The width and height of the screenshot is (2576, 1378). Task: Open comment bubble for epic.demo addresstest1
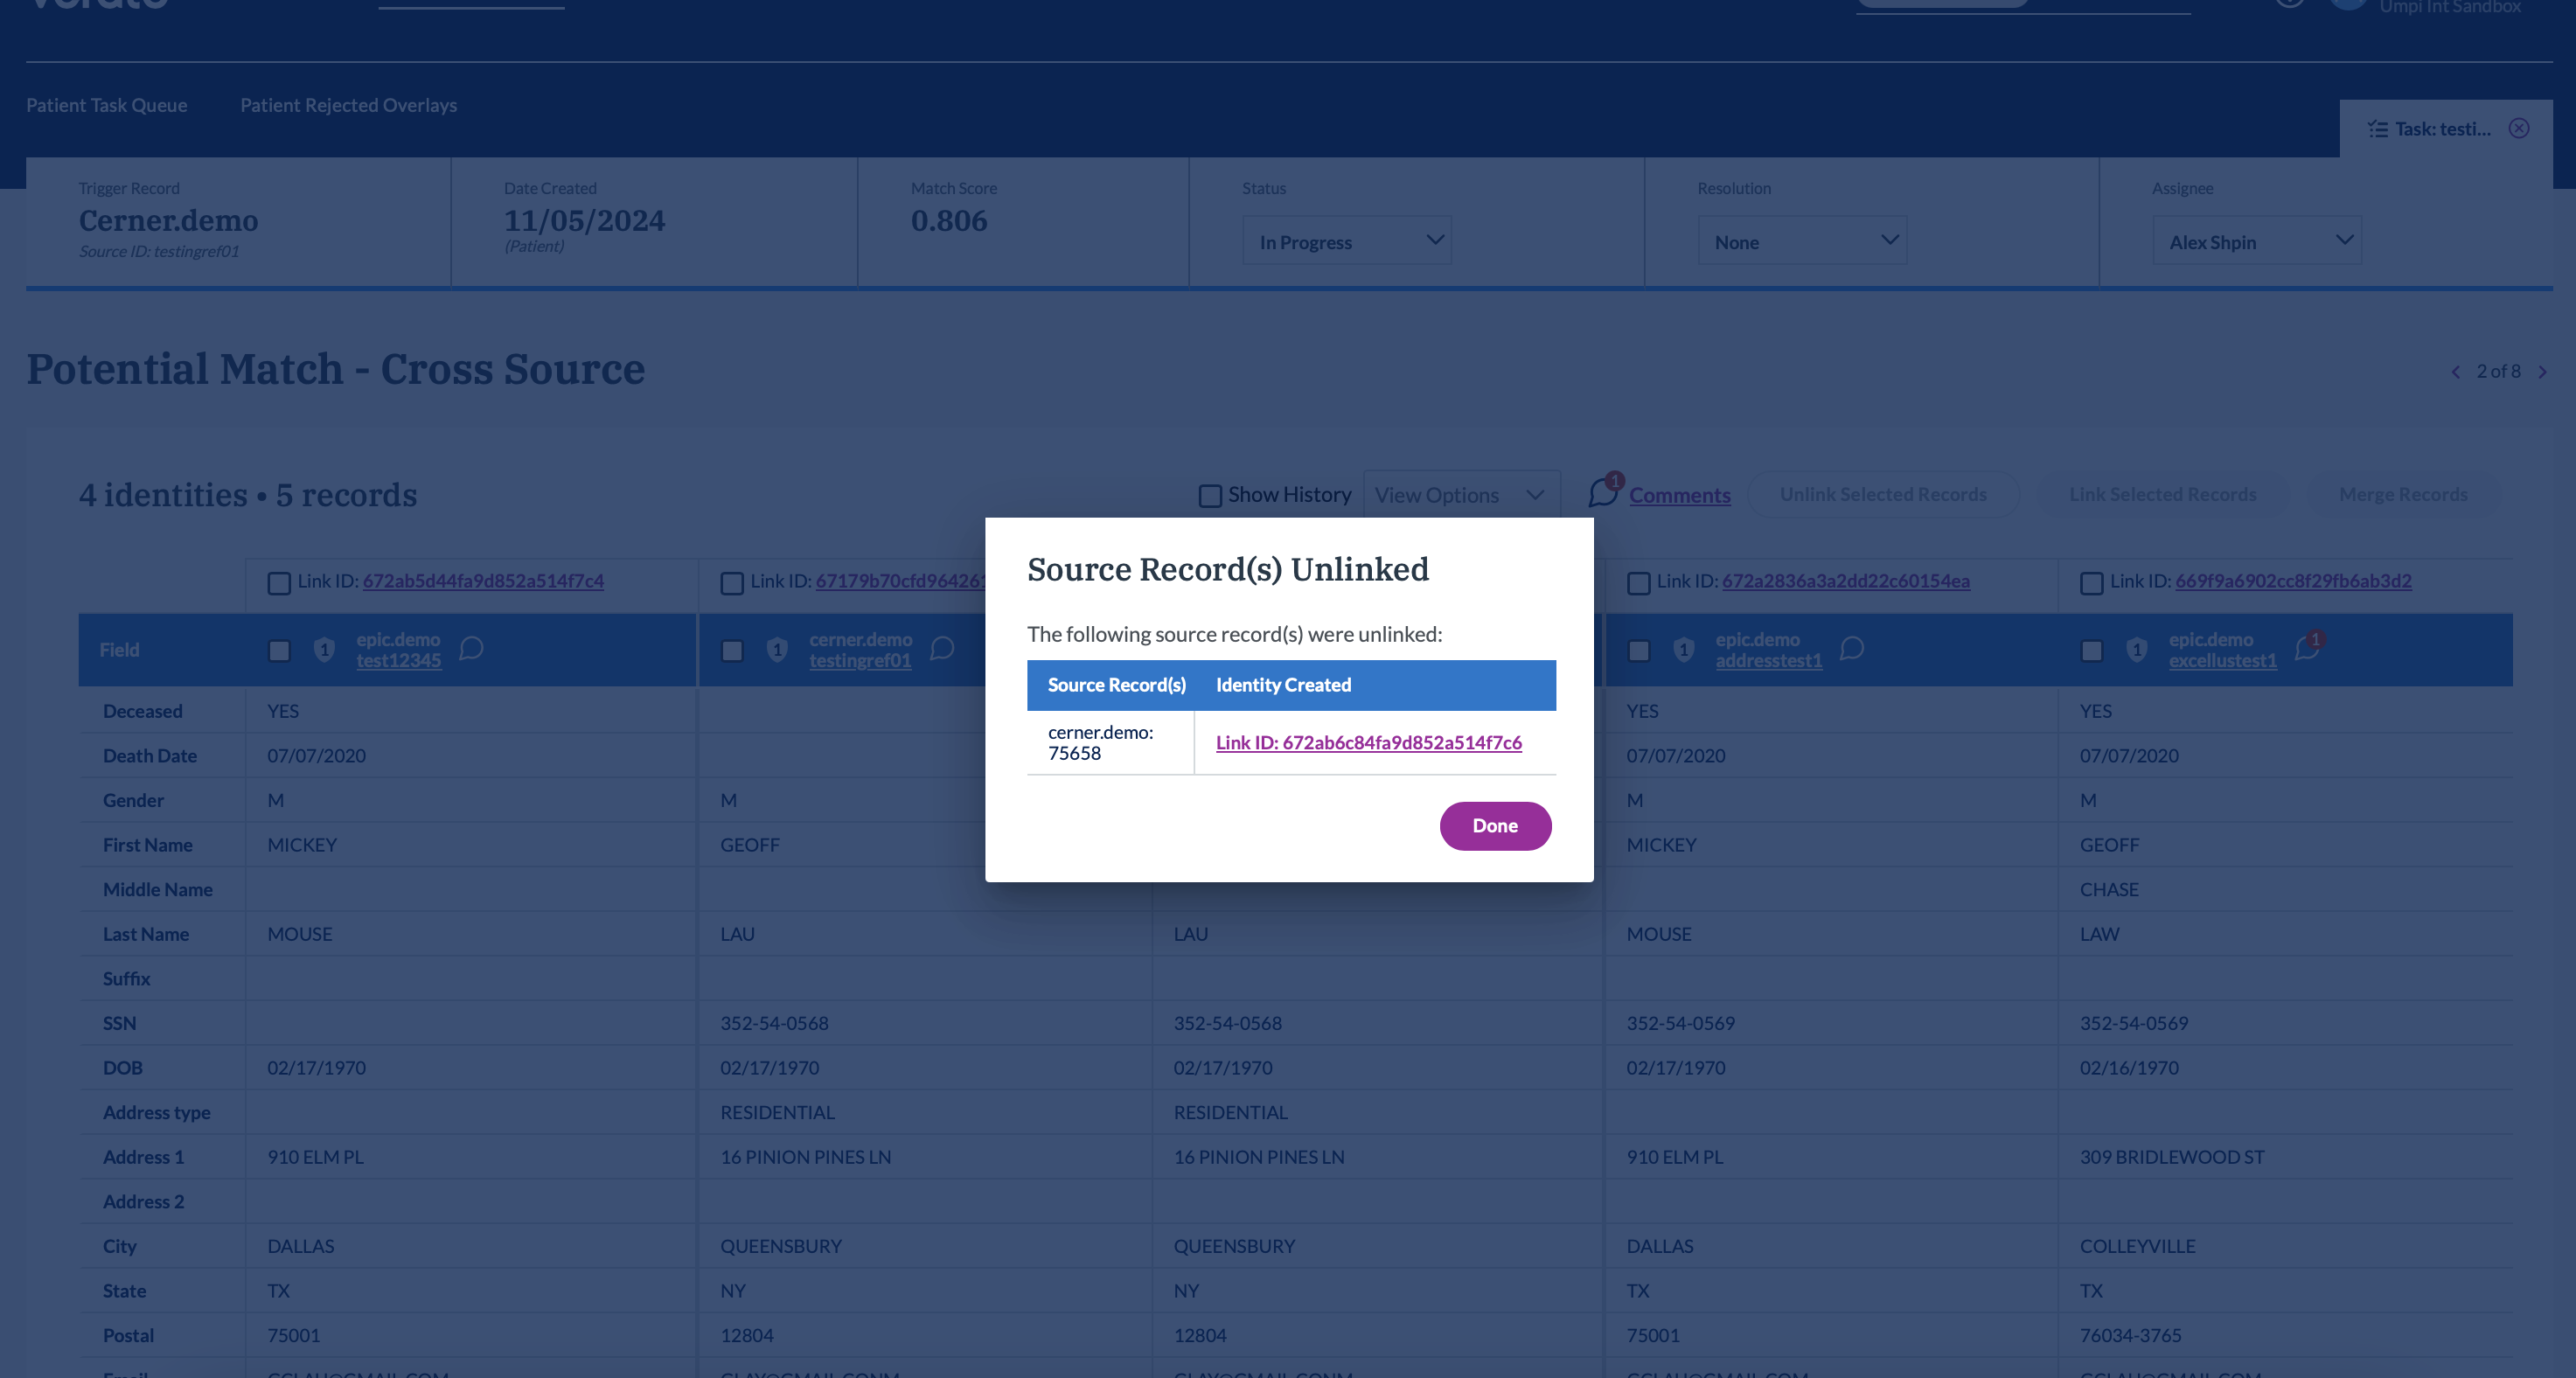[x=1851, y=649]
